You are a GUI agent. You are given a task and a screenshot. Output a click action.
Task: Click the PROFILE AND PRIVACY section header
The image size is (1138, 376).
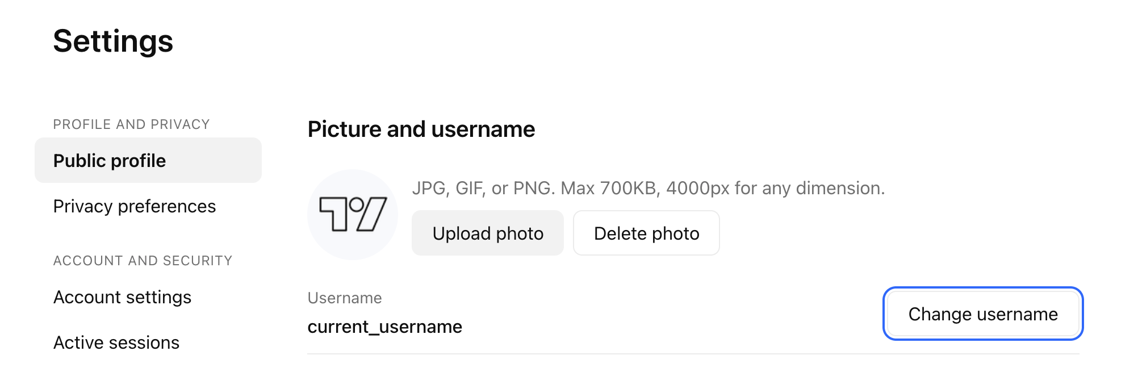click(x=131, y=124)
